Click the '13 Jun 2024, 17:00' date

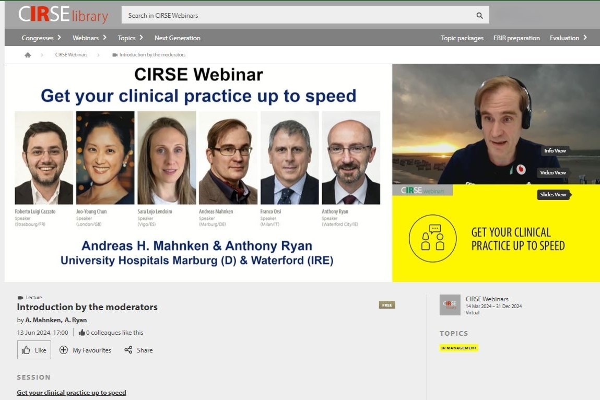(x=42, y=333)
